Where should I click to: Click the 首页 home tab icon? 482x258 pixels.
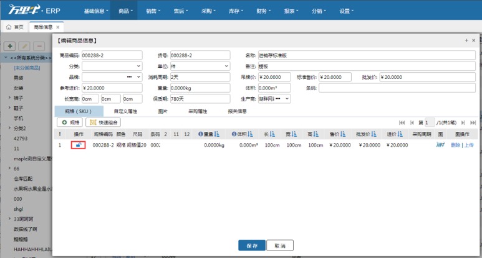[9, 27]
